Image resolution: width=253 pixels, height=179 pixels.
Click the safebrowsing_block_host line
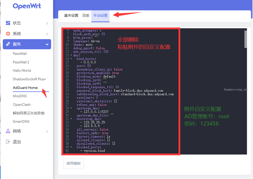click(125, 94)
